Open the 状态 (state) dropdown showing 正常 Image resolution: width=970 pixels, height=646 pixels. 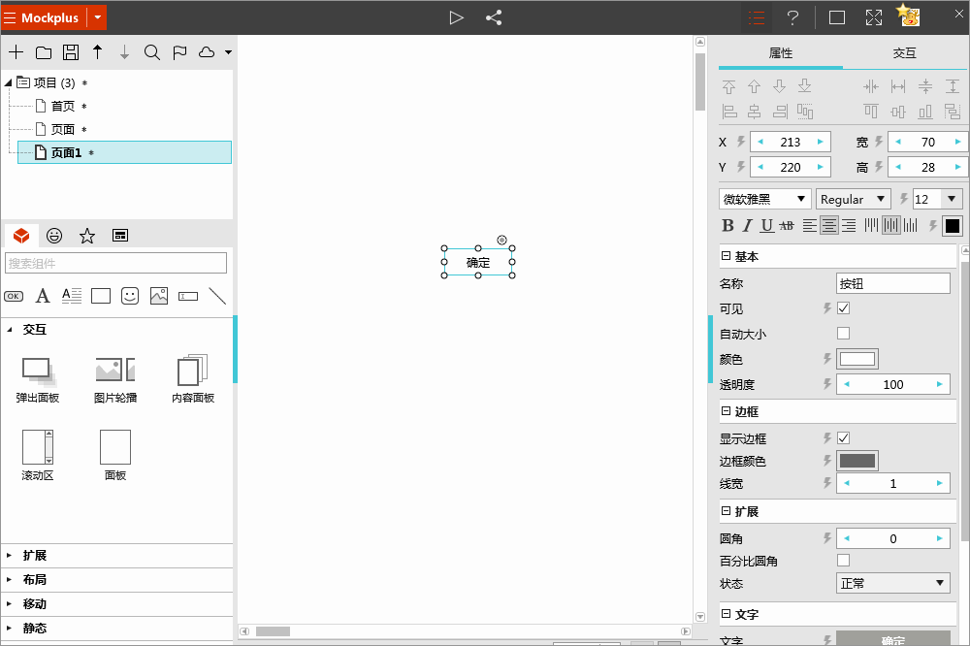pos(893,583)
